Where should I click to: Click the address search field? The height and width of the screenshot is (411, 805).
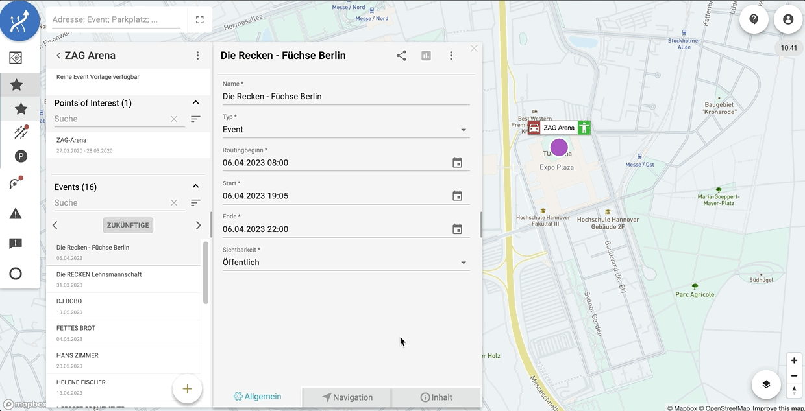pyautogui.click(x=116, y=20)
